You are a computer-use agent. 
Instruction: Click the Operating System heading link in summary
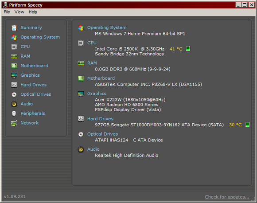pyautogui.click(x=107, y=27)
